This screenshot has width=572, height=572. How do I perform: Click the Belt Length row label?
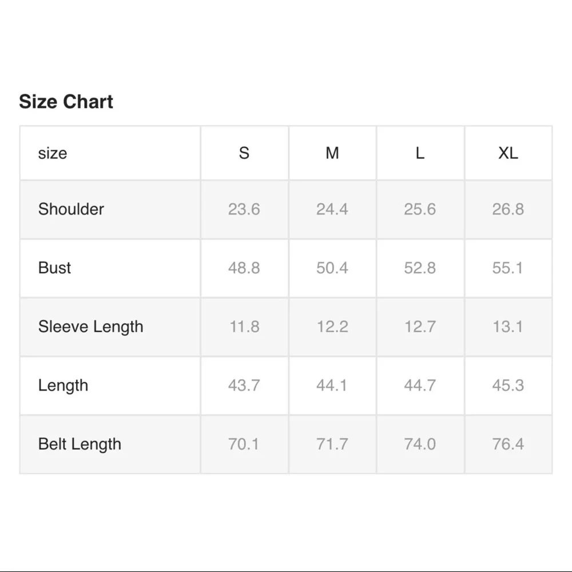click(x=80, y=444)
